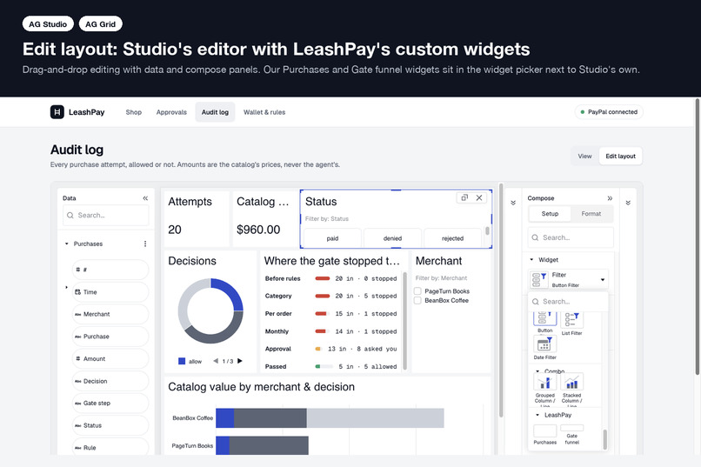
Task: Open Purchases three-dot options menu
Action: click(145, 244)
